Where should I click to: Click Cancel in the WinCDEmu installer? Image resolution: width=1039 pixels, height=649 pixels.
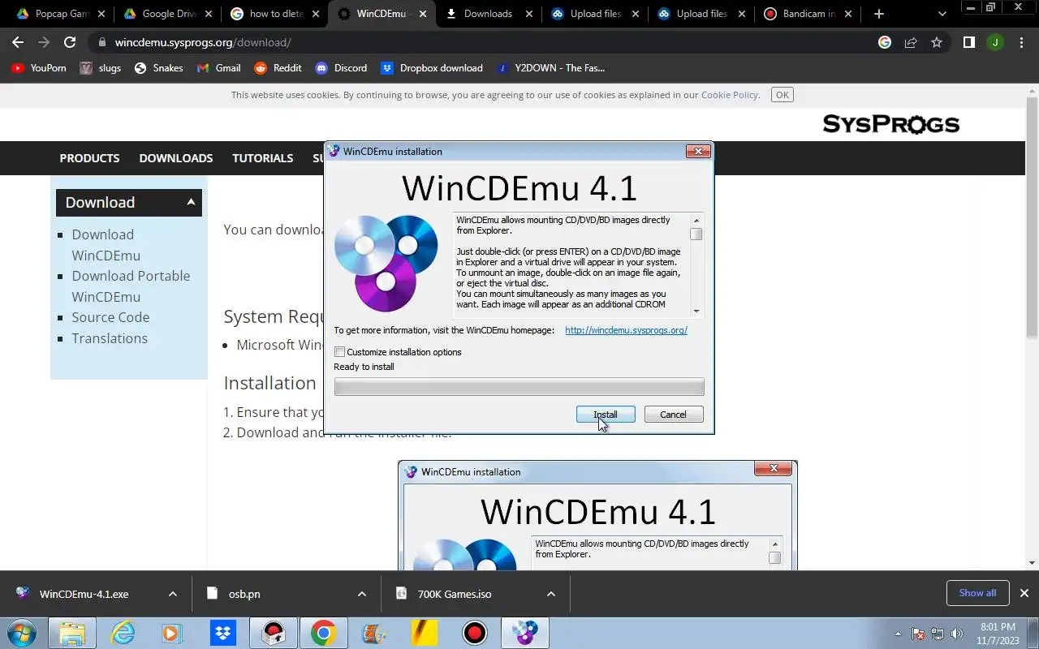tap(673, 415)
